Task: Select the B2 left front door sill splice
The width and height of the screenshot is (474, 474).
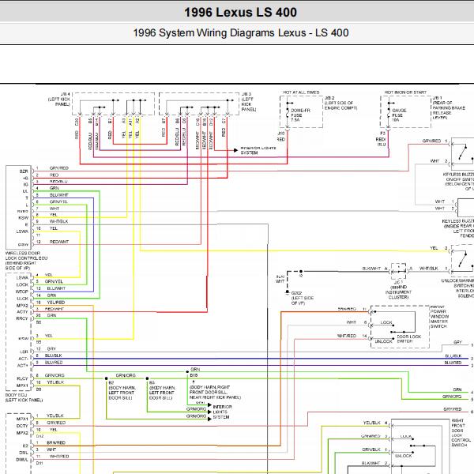Action: pos(122,390)
